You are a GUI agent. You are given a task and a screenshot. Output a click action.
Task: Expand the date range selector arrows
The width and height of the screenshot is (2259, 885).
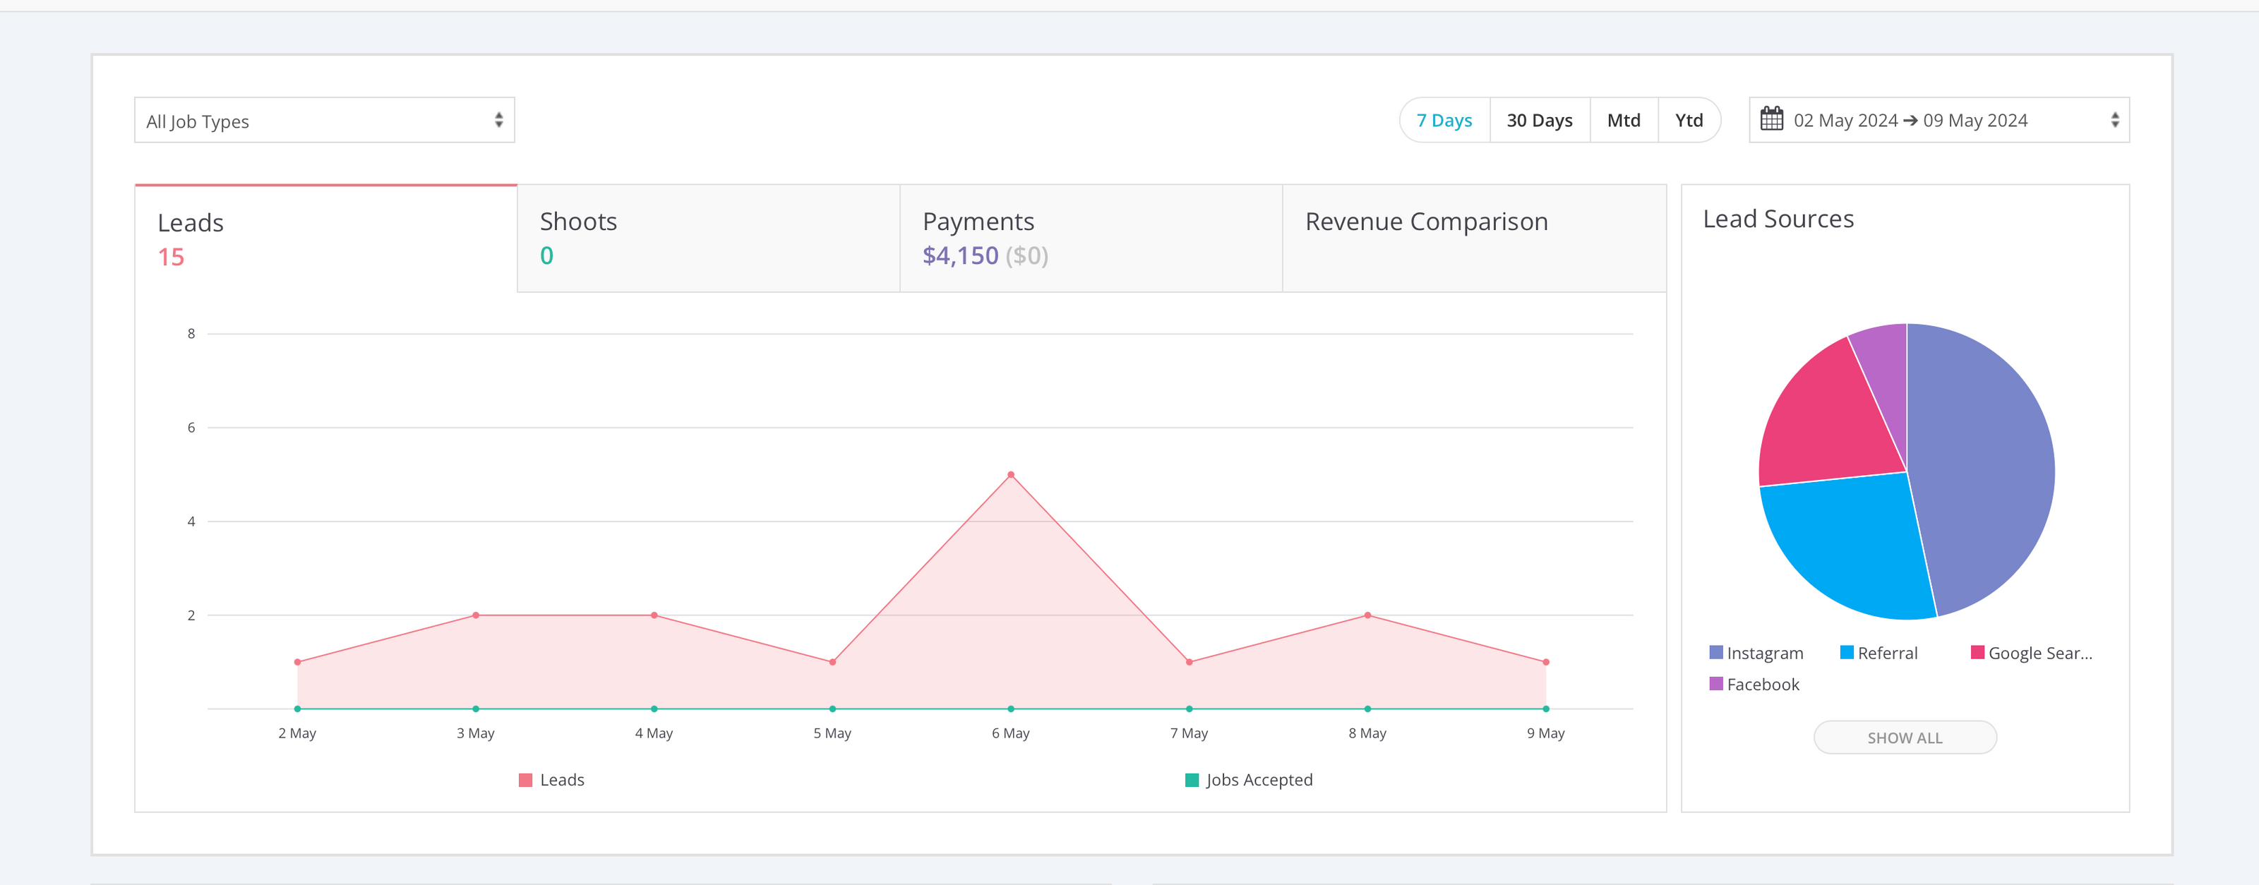(x=2114, y=120)
